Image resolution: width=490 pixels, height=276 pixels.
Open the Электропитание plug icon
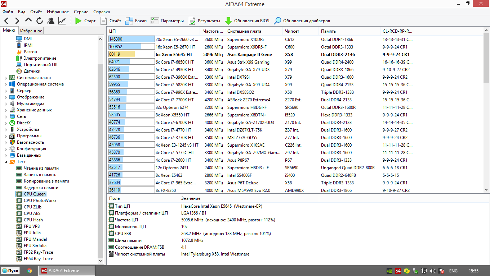(19, 58)
